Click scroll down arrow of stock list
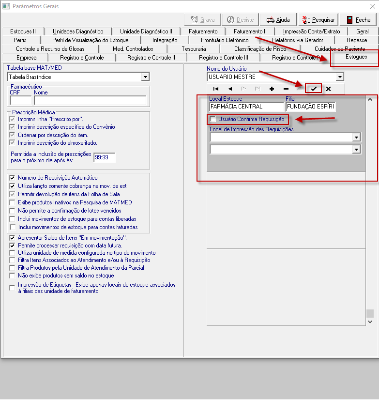Screen dimensions: 379x400 [370, 322]
